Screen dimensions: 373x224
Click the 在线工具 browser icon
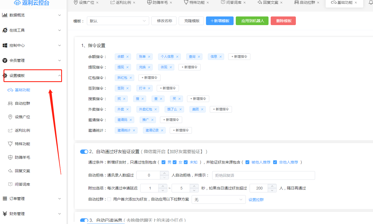5,30
